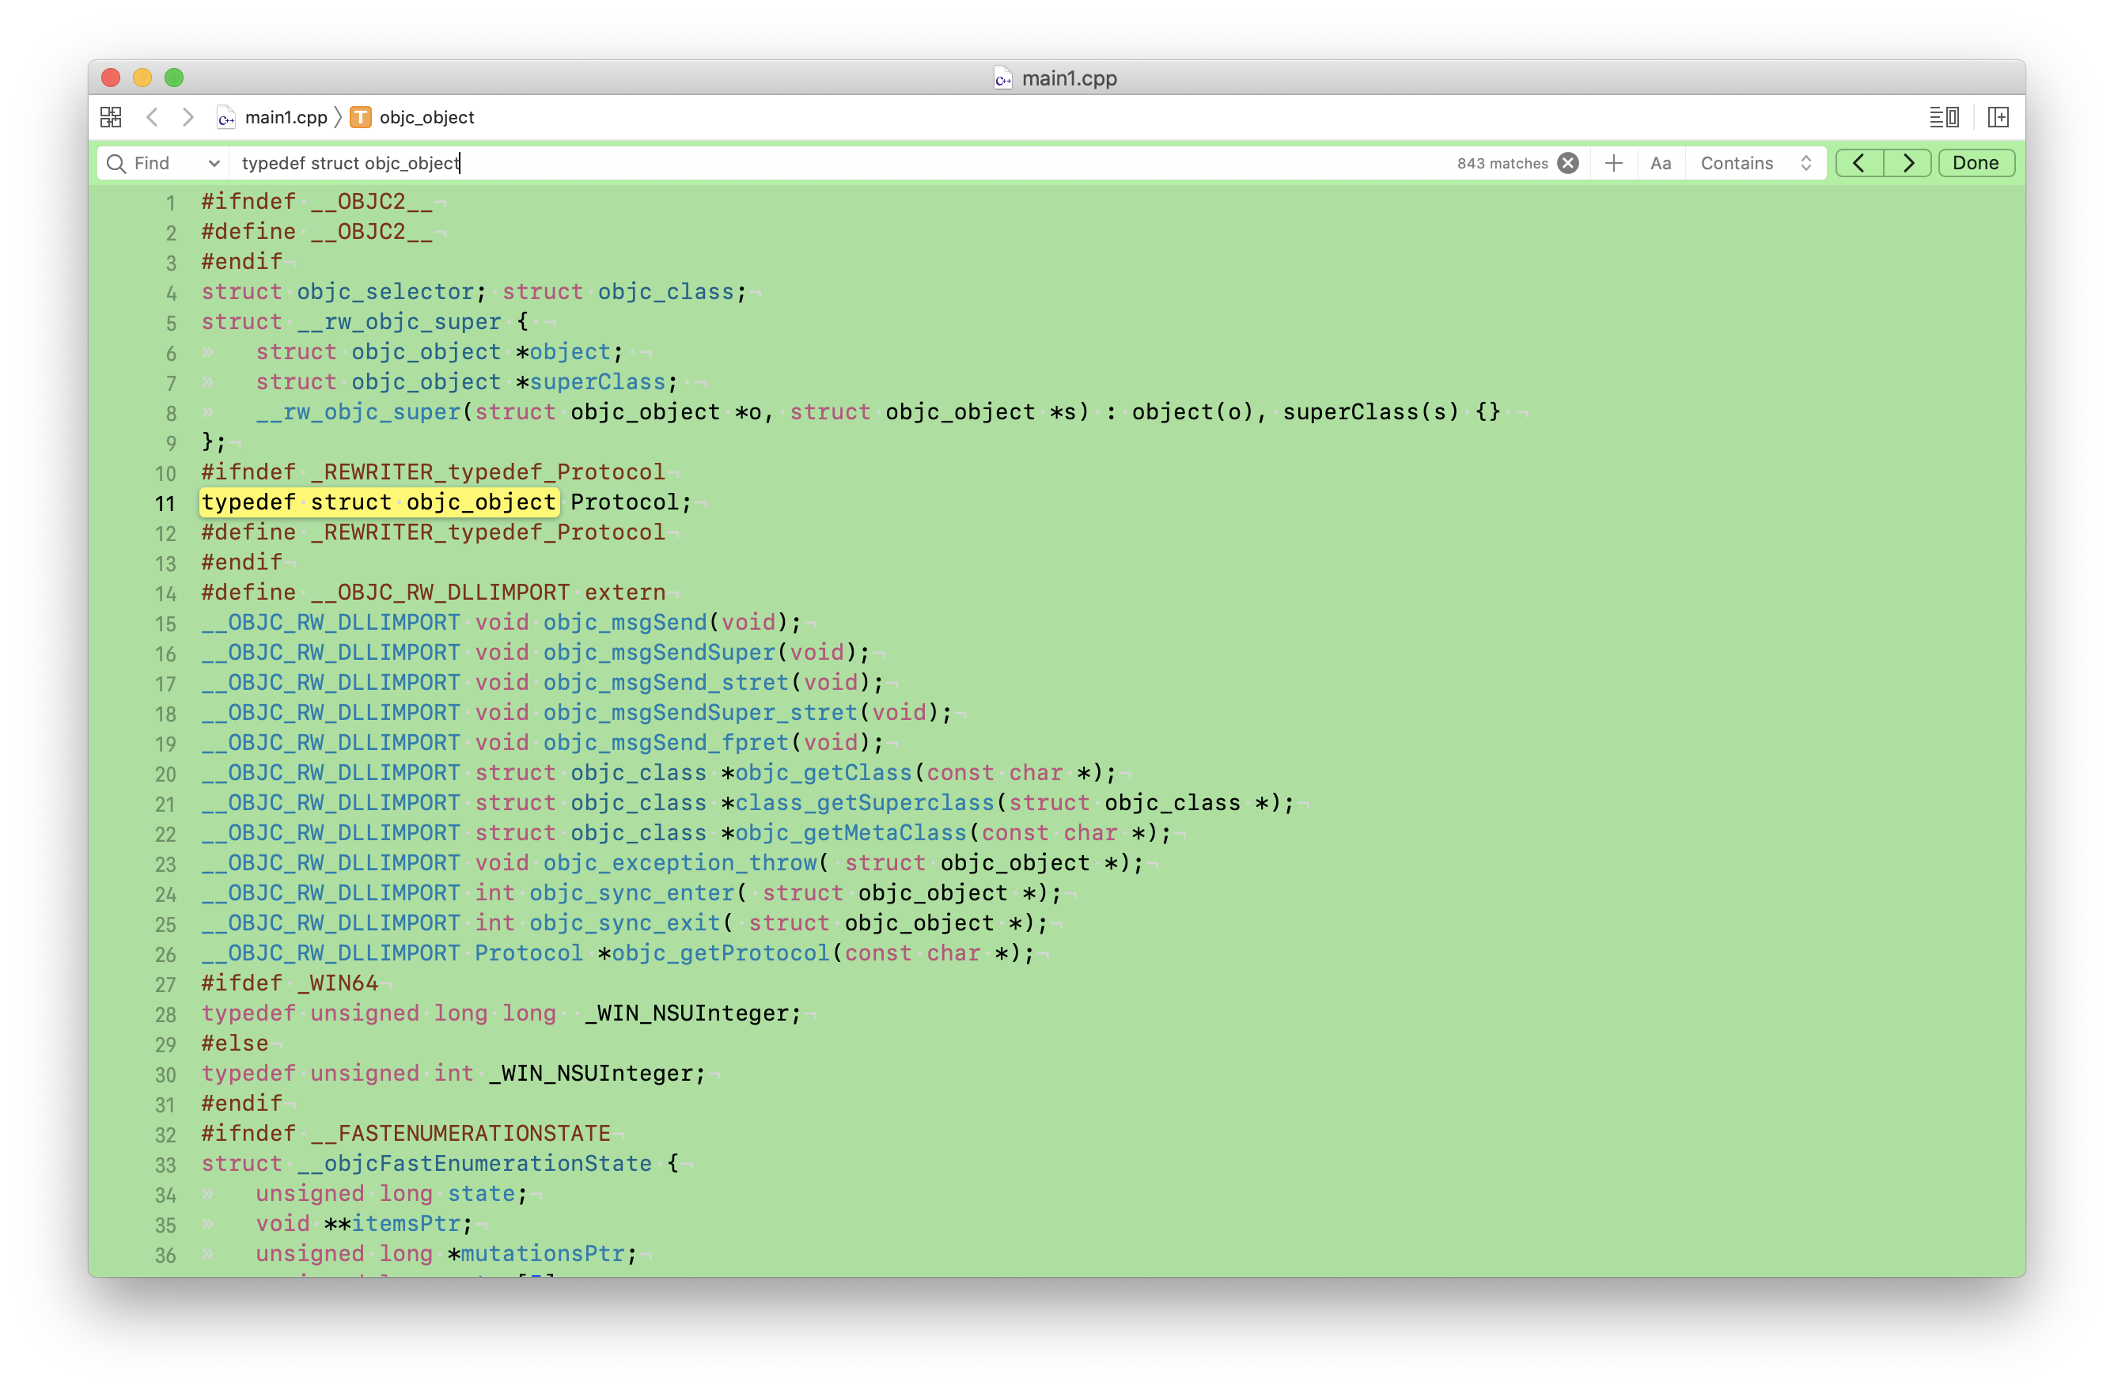The width and height of the screenshot is (2114, 1394).
Task: Click the highlighted typedef struct objc_object match
Action: (x=379, y=502)
